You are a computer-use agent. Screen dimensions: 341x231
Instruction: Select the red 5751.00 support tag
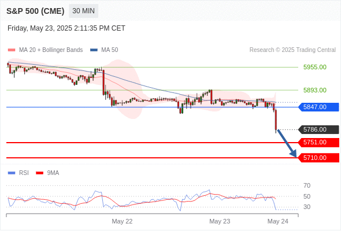(318, 143)
